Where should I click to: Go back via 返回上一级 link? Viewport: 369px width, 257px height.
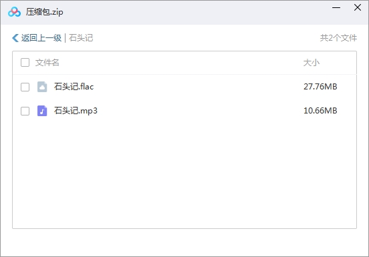click(41, 38)
